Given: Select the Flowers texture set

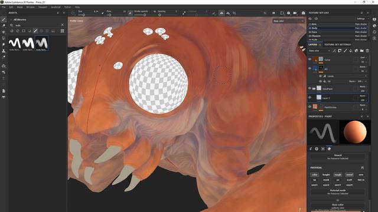Looking at the screenshot, I should pos(337,36).
